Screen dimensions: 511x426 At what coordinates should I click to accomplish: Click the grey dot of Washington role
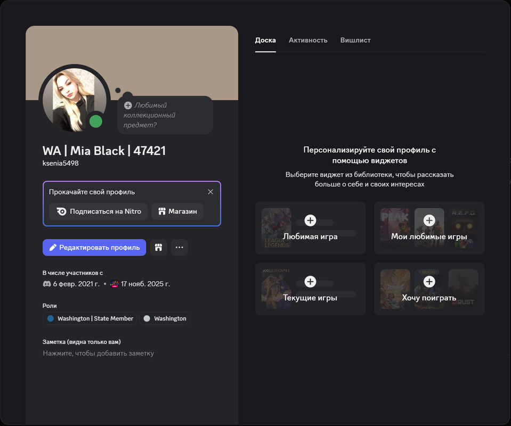147,318
